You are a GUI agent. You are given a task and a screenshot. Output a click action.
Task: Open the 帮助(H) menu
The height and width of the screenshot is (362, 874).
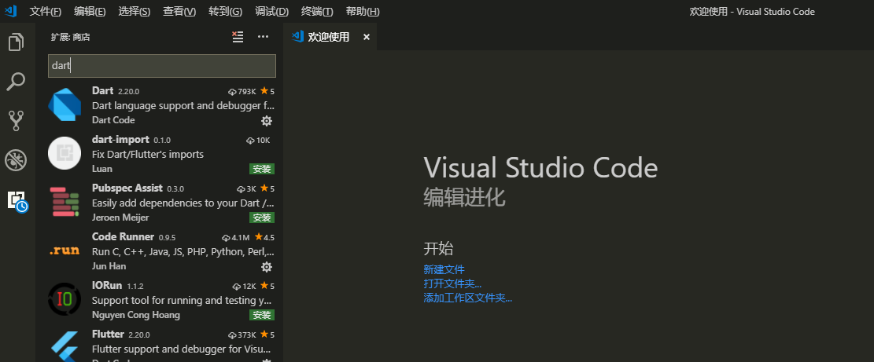click(363, 12)
